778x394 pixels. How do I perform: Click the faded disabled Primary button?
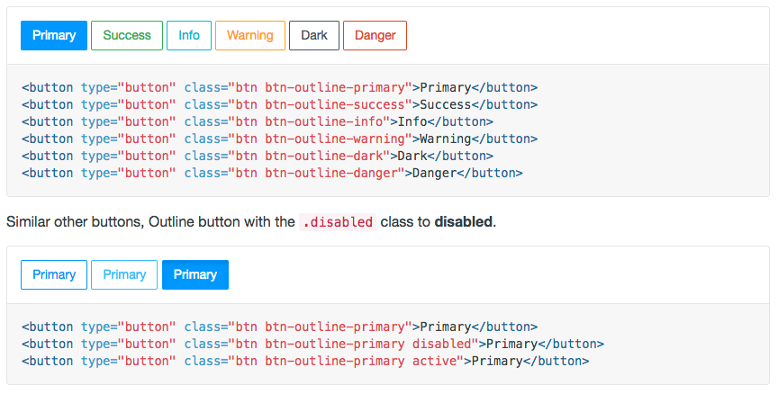click(124, 274)
